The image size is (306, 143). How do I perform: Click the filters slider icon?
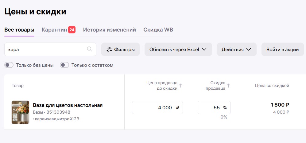point(109,49)
